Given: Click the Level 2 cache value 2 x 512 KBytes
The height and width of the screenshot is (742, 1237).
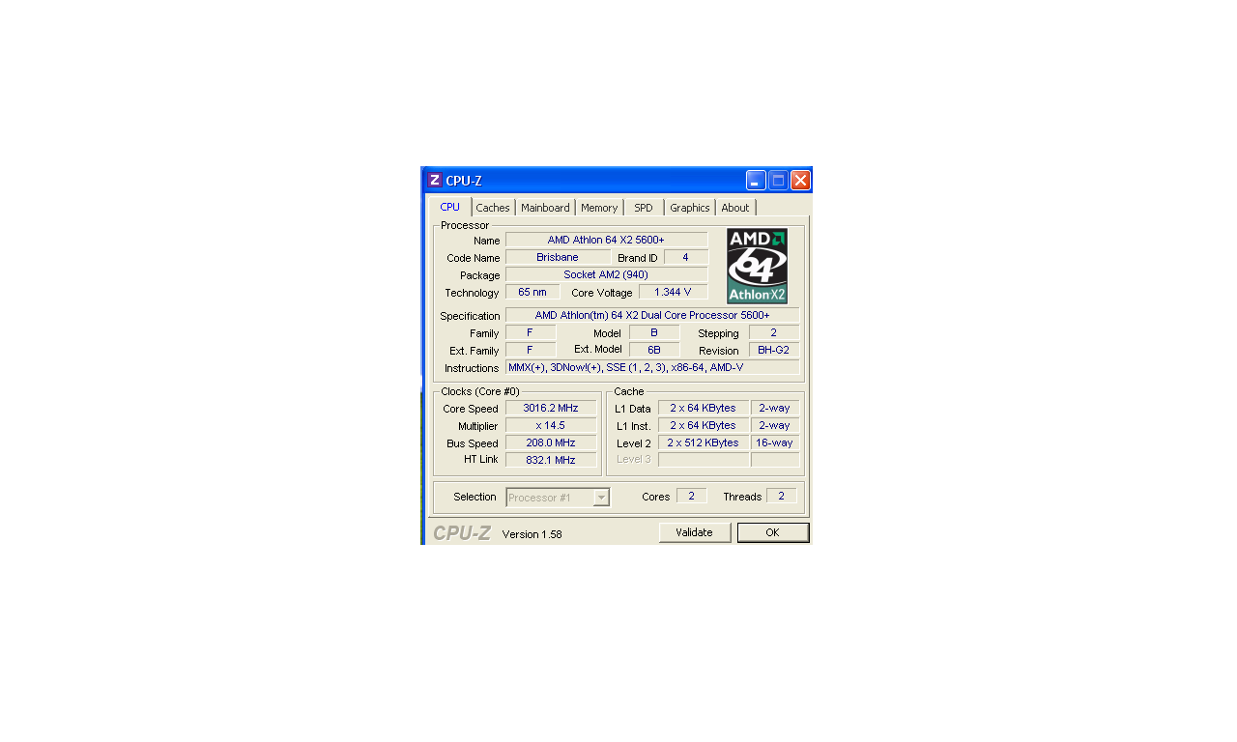Looking at the screenshot, I should (x=703, y=442).
